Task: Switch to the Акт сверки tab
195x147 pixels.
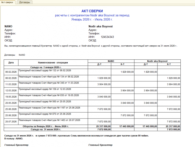Action: pyautogui.click(x=7, y=2)
